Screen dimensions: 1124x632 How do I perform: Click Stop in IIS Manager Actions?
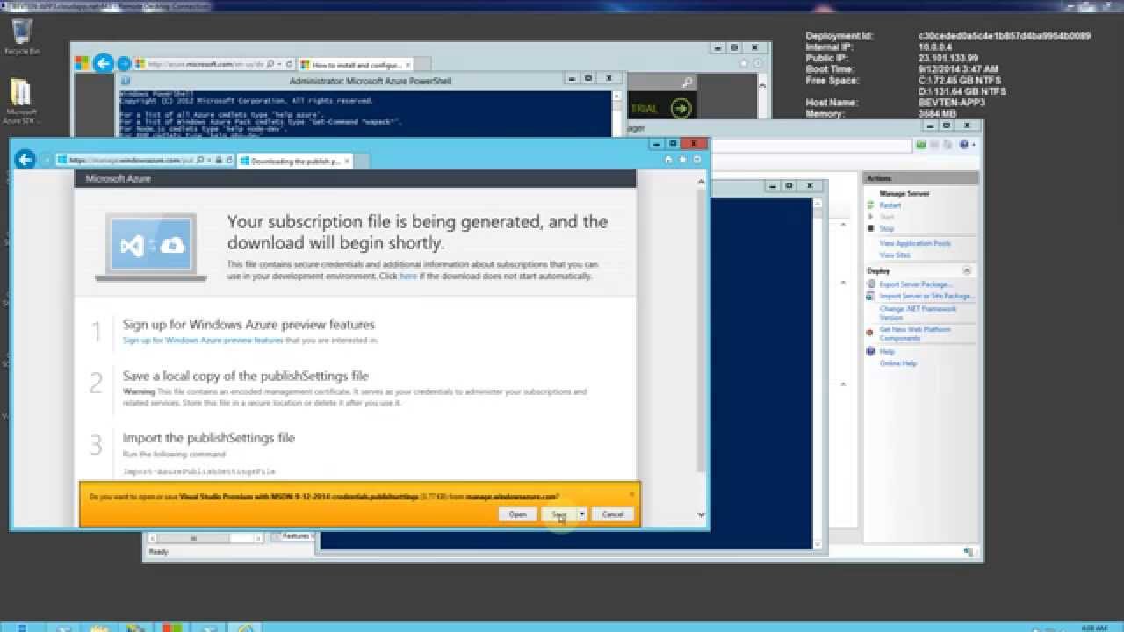pyautogui.click(x=886, y=228)
